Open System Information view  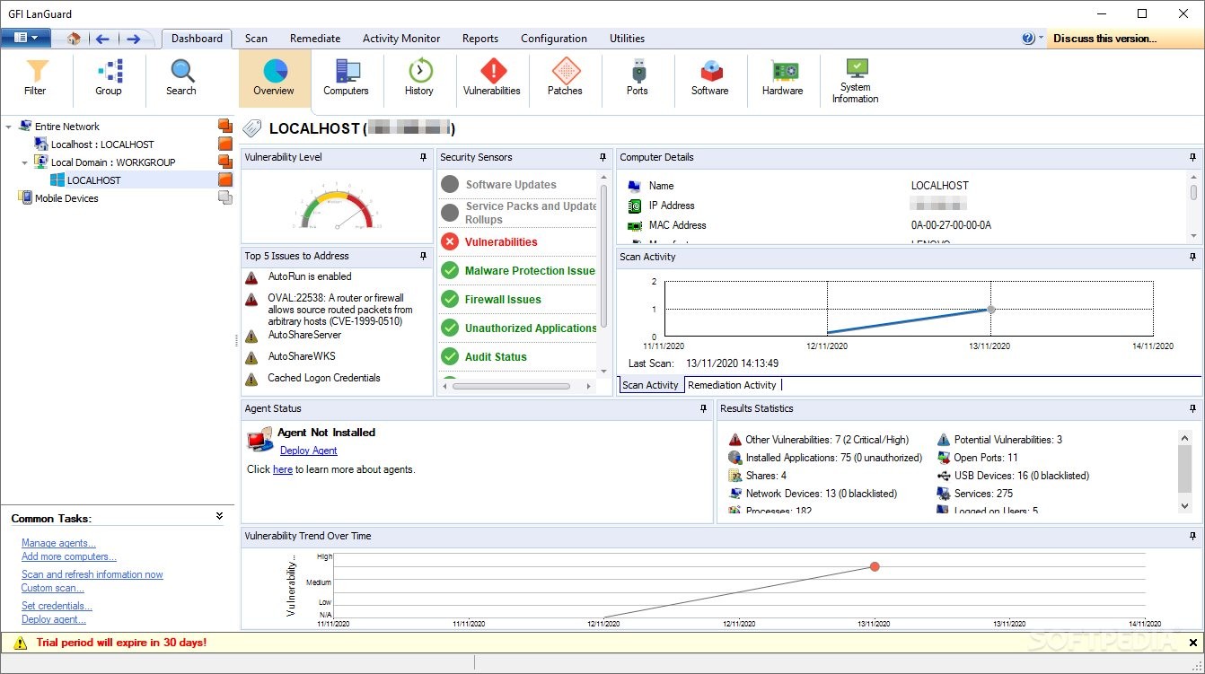pos(854,79)
